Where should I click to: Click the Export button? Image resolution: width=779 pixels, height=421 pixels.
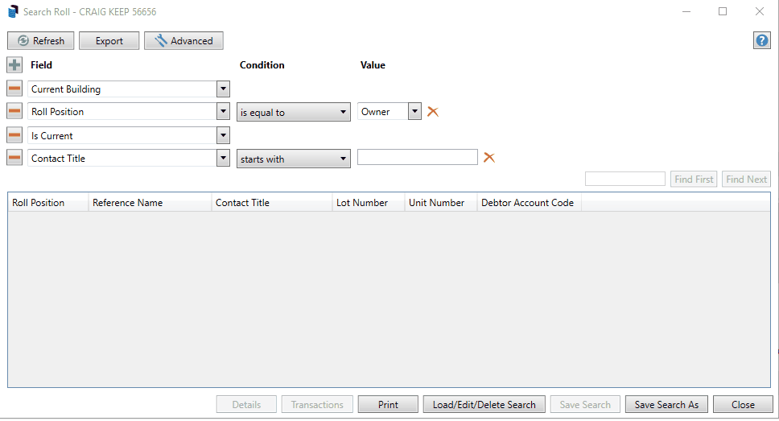109,41
